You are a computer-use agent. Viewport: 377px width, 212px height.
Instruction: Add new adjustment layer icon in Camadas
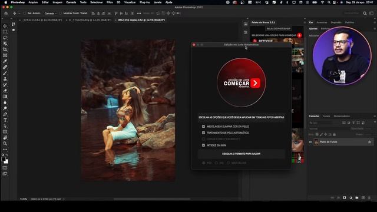[x=351, y=198]
